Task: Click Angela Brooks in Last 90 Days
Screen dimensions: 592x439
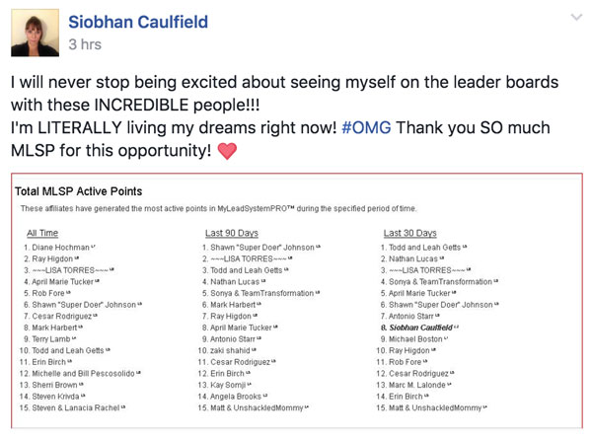Action: tap(236, 397)
